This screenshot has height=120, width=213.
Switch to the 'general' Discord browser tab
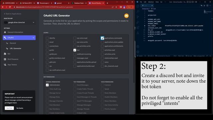tap(62, 3)
